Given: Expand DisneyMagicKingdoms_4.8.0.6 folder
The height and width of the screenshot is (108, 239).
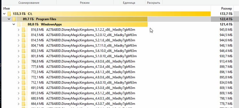Looking at the screenshot, I should coord(19,77).
